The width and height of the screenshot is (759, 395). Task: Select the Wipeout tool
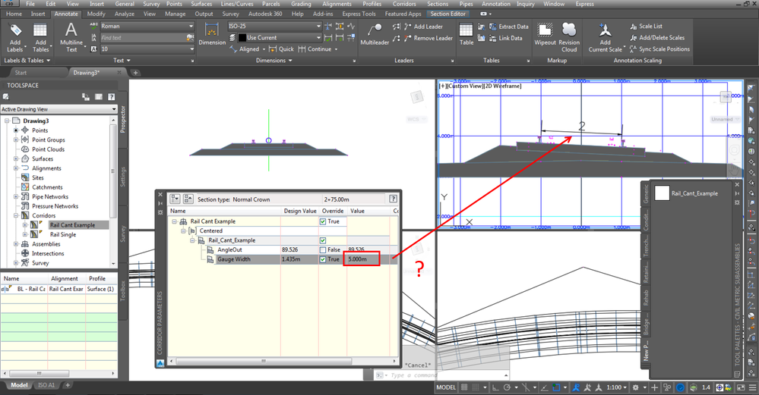coord(545,34)
